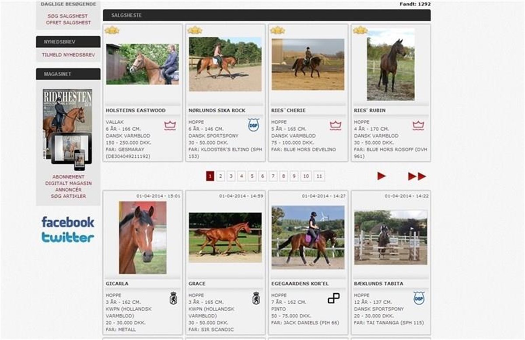Image resolution: width=525 pixels, height=340 pixels.
Task: Open the Søg Salgshest link
Action: [x=68, y=16]
